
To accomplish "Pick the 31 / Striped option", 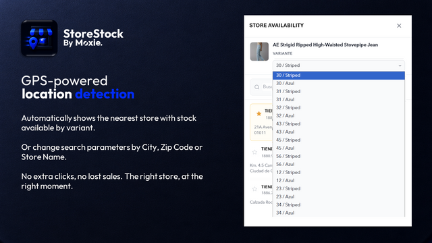I will [339, 92].
